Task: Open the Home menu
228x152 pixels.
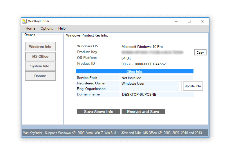Action: (30, 28)
